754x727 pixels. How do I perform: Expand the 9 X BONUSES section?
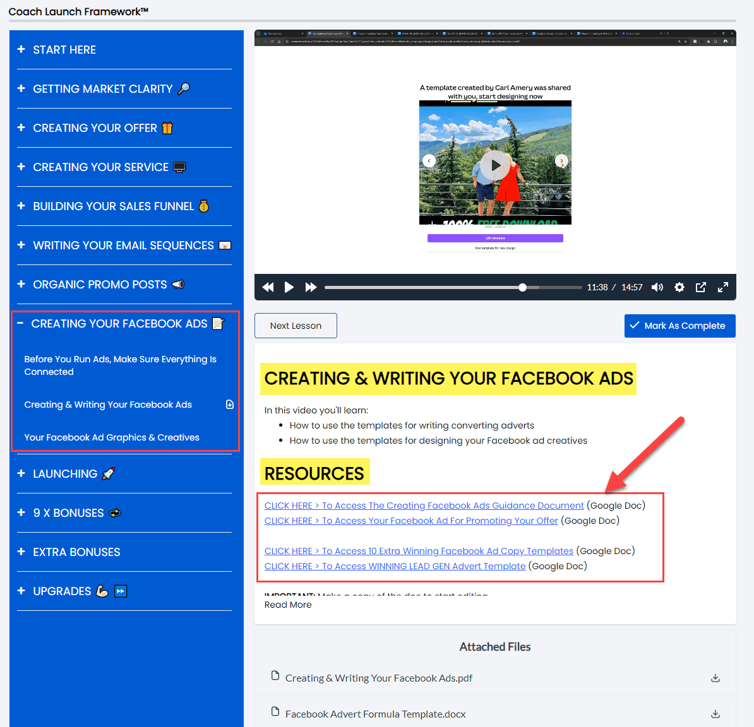tap(20, 513)
